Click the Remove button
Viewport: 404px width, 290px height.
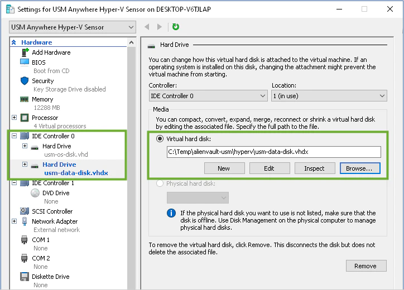366,266
